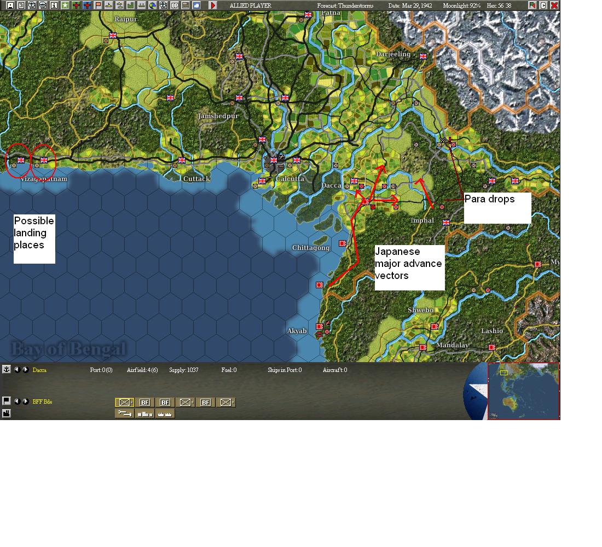Select the red plane on green background icon

77,5
